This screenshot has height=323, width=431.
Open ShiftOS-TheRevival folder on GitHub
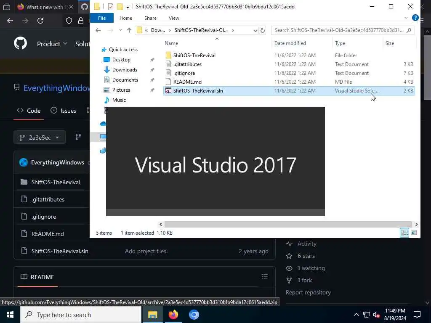click(56, 182)
